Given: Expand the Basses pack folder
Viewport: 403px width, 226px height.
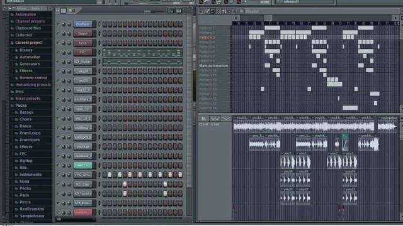Looking at the screenshot, I should click(26, 112).
